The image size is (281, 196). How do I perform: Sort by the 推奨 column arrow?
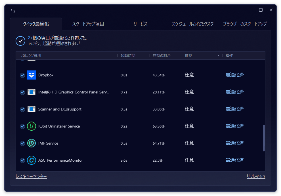click(219, 56)
